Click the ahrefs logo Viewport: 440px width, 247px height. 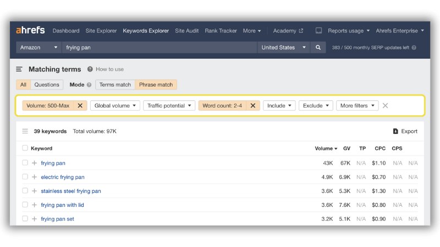(30, 30)
